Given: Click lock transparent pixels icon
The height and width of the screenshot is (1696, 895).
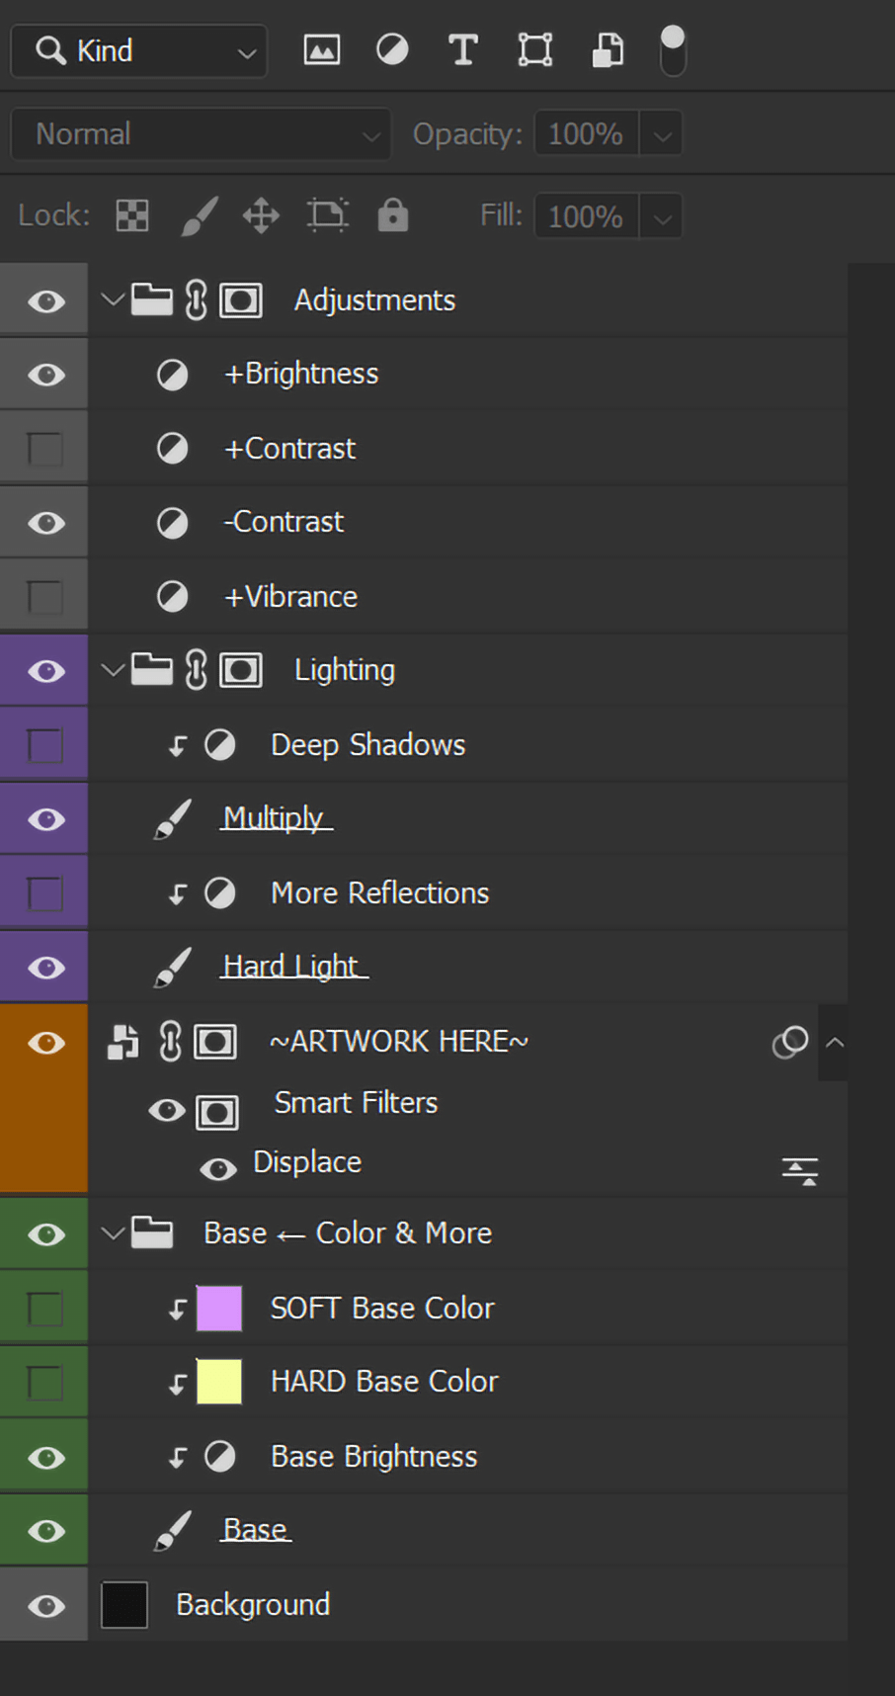Looking at the screenshot, I should click(x=132, y=215).
